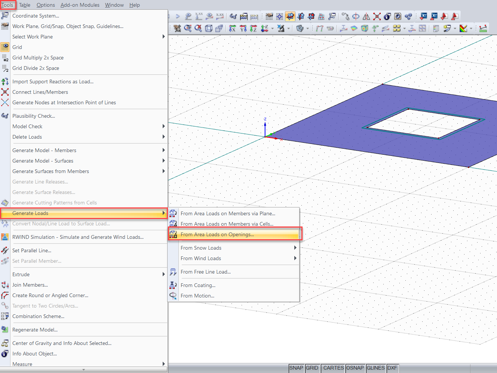Click the rainbow surface results icon
Screen dimensions: 497x373
(354, 28)
